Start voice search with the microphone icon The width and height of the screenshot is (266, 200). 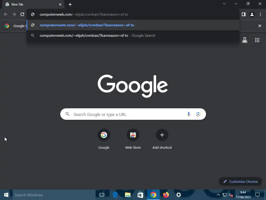click(189, 114)
